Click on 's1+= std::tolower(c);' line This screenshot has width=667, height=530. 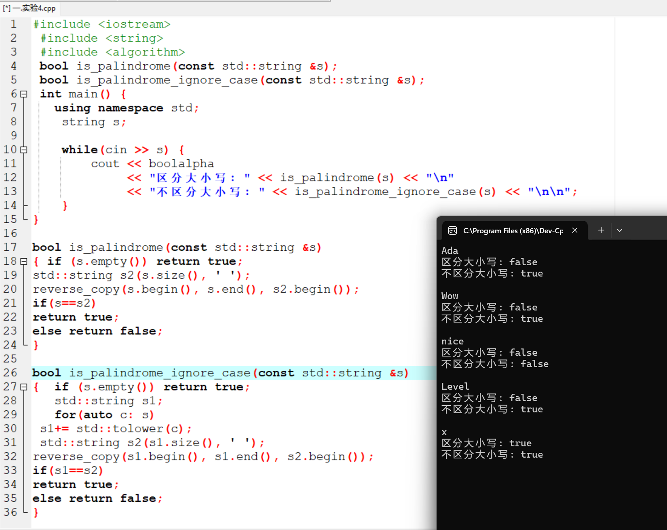click(x=116, y=429)
